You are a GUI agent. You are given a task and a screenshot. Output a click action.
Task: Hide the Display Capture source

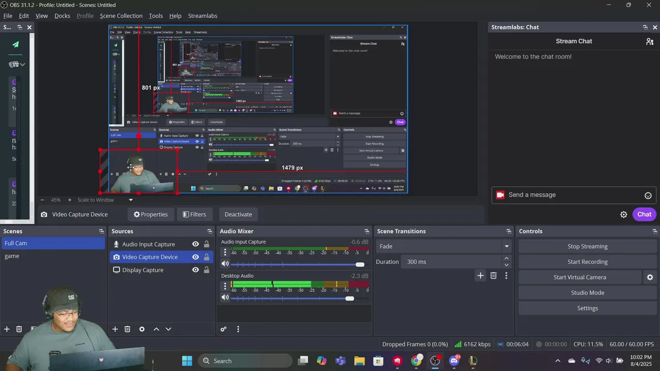(x=195, y=270)
